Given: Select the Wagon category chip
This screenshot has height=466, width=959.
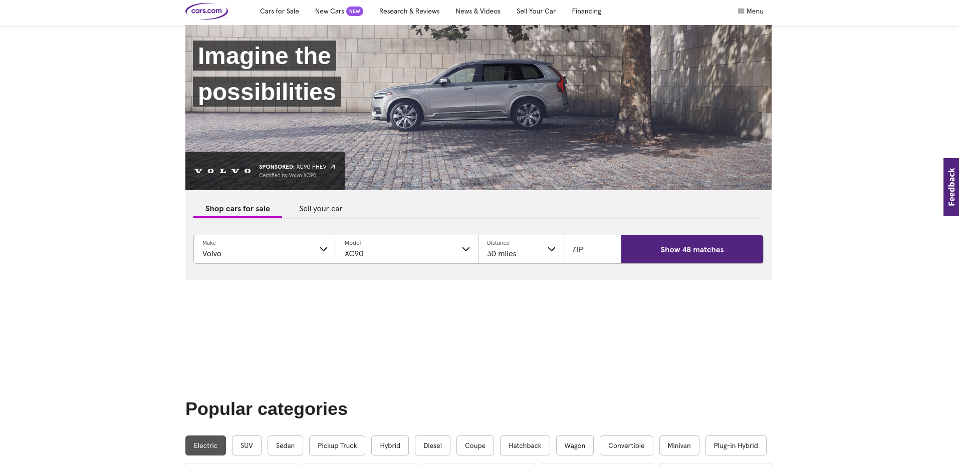Looking at the screenshot, I should point(575,445).
